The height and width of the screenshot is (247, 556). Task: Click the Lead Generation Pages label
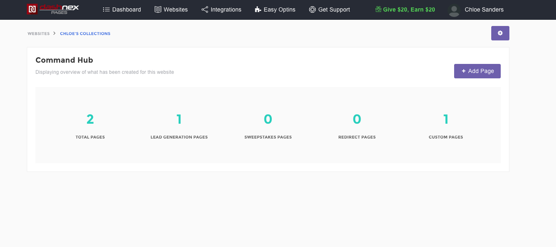(179, 137)
